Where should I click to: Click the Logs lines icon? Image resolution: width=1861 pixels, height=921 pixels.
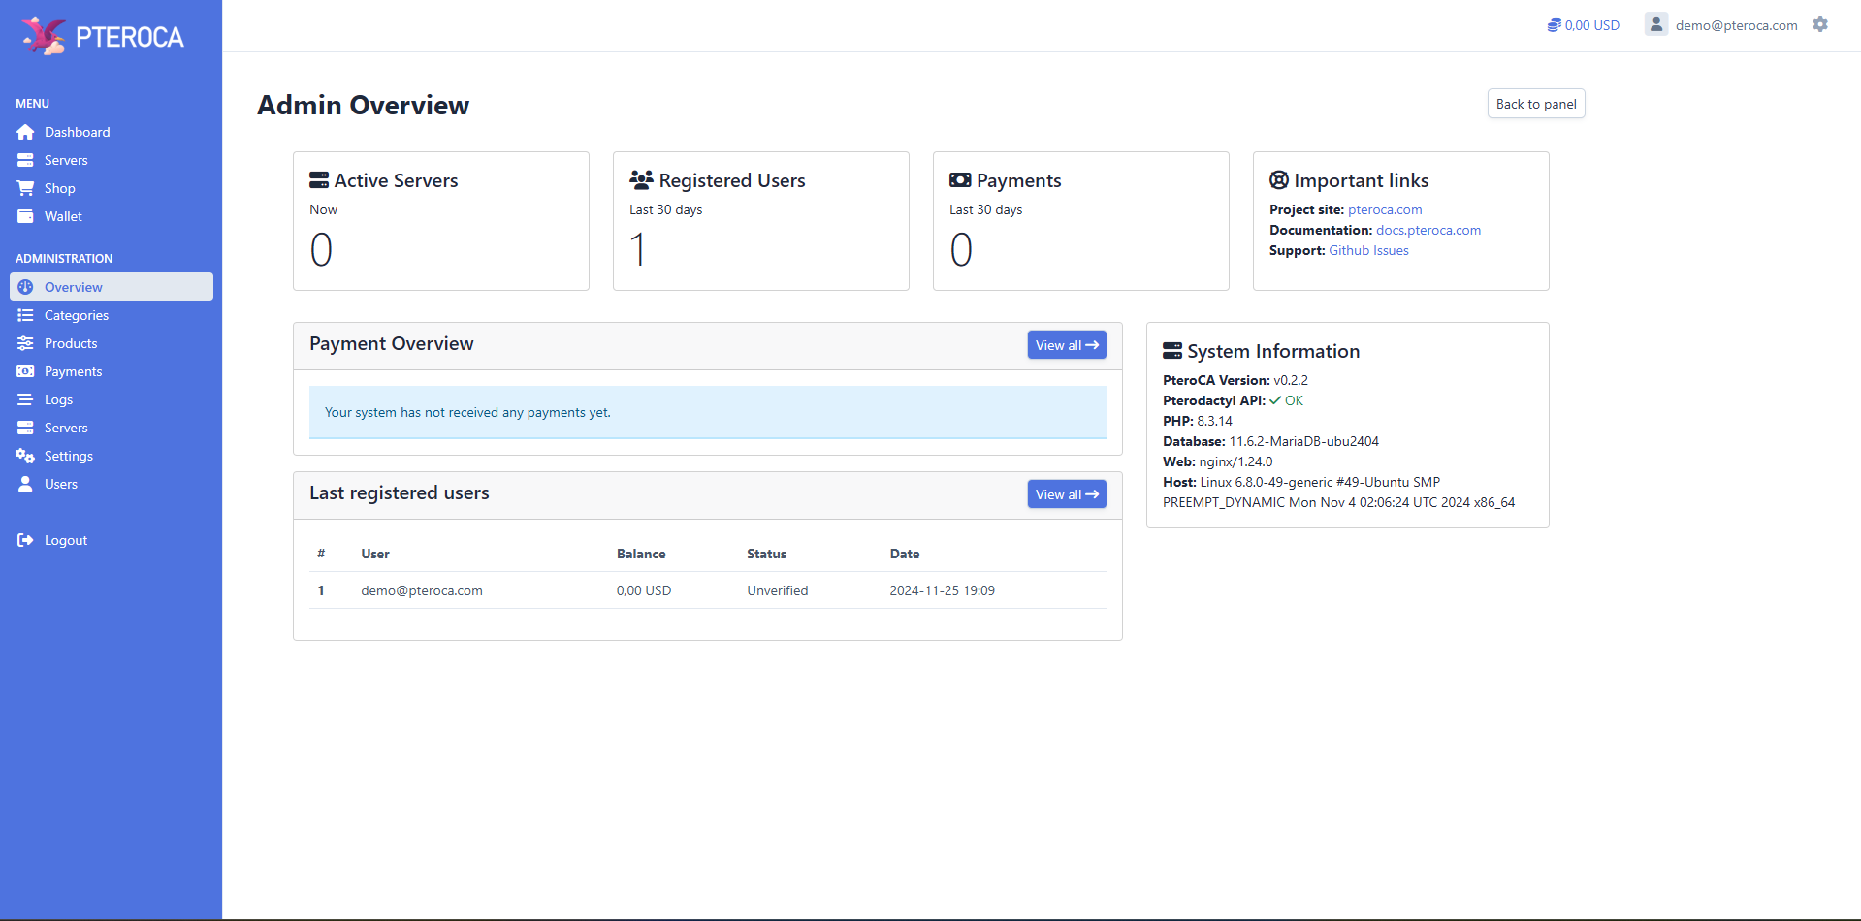[x=25, y=399]
